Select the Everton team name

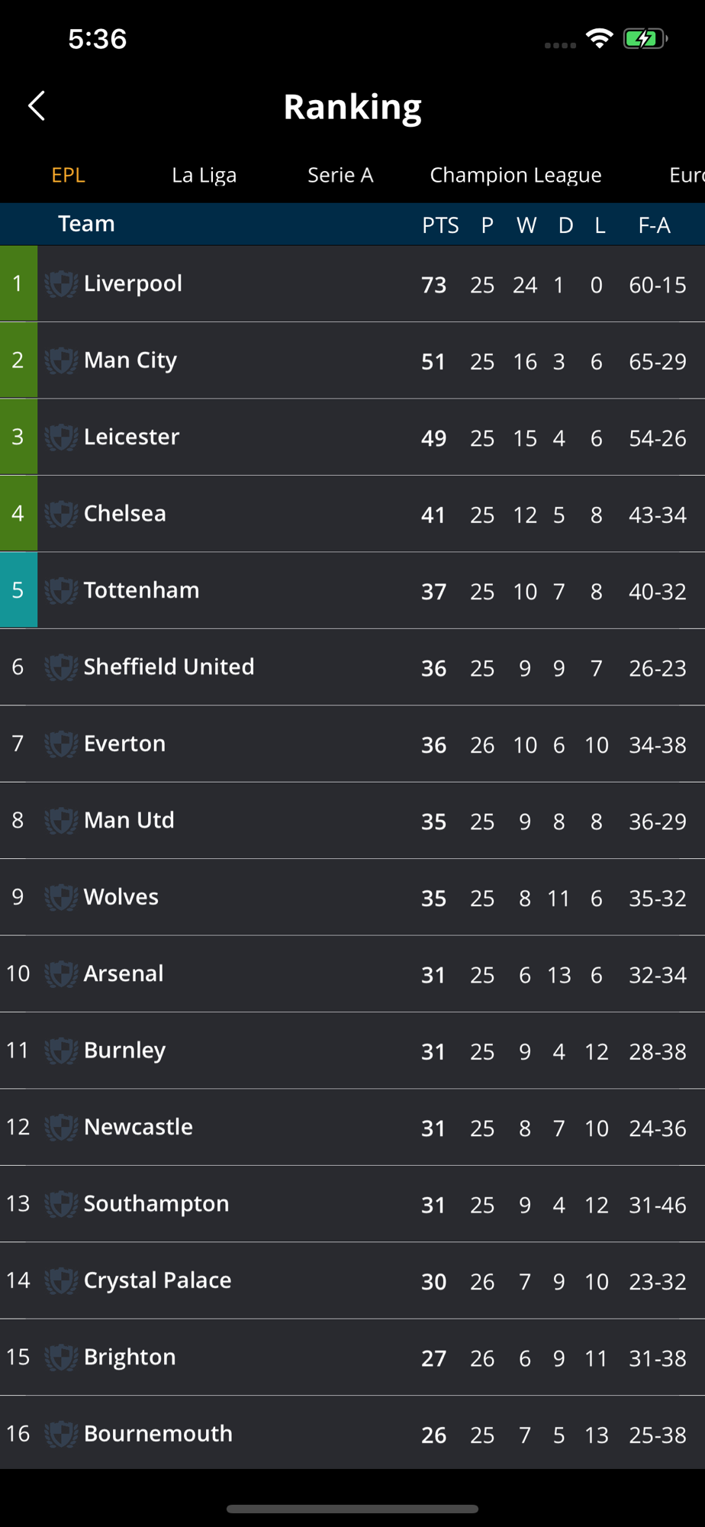point(124,744)
